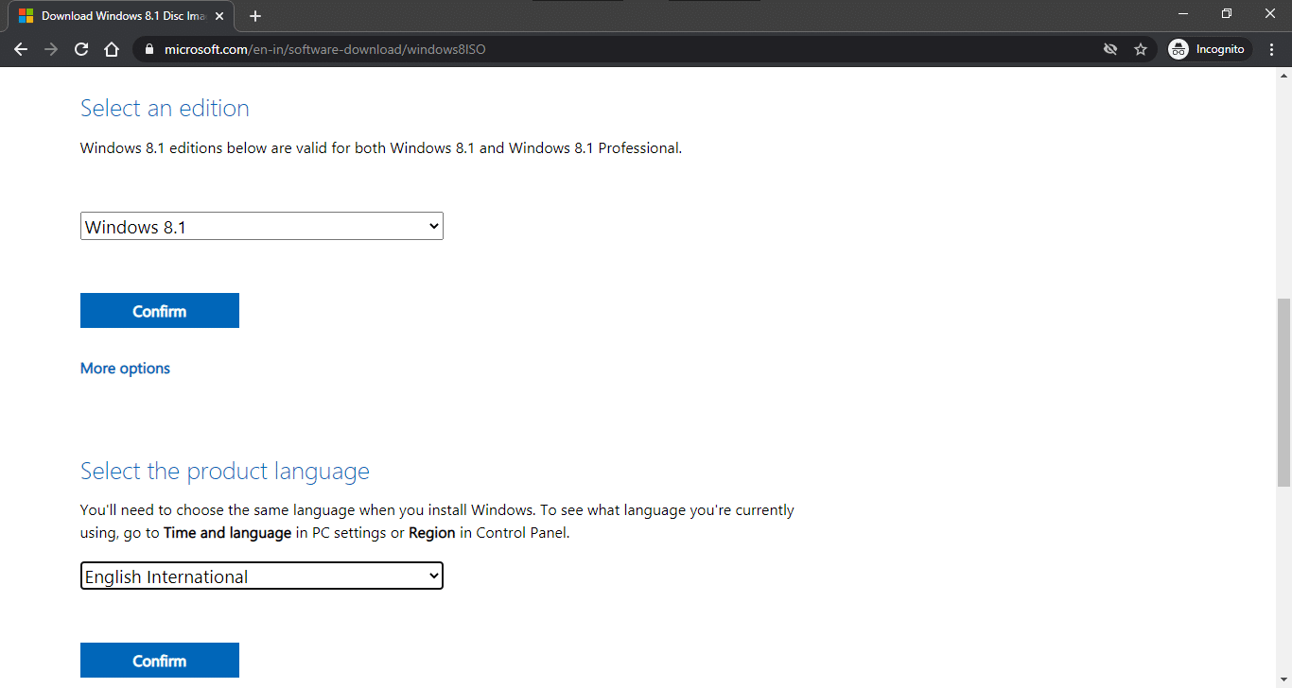Image resolution: width=1292 pixels, height=688 pixels.
Task: Open the More options link
Action: pos(125,369)
